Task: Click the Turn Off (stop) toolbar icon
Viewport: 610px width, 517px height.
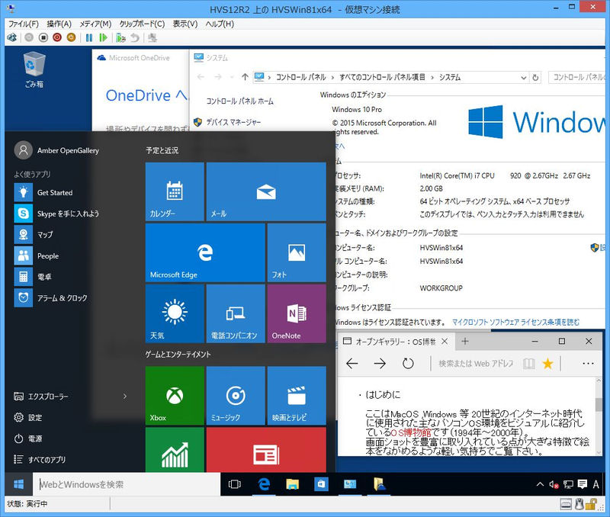Action: click(43, 37)
